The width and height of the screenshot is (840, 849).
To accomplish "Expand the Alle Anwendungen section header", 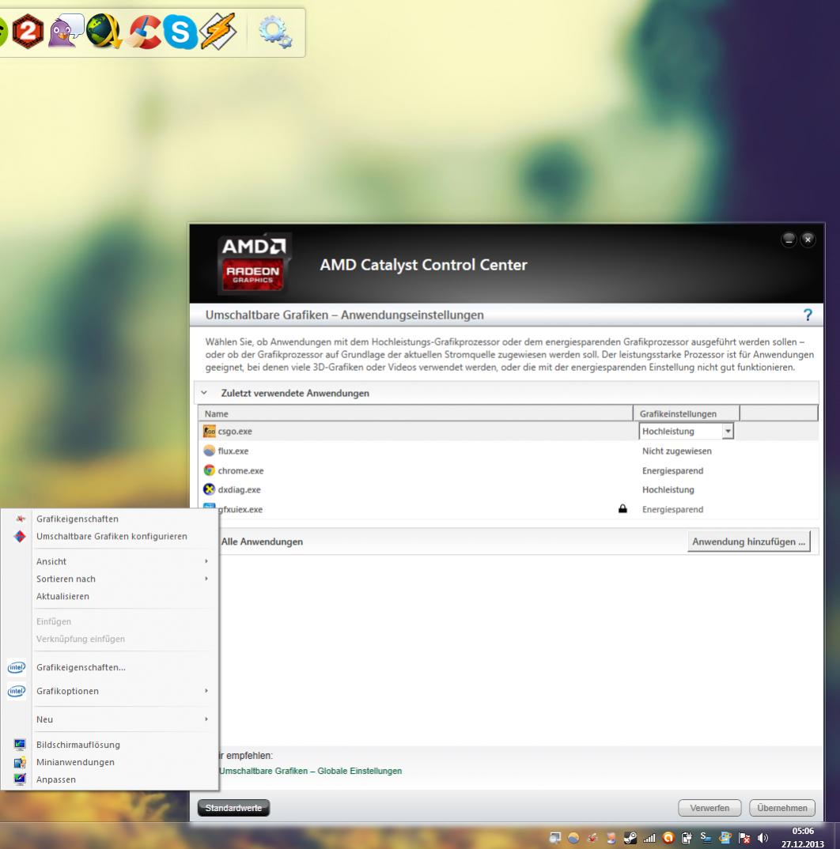I will [262, 541].
